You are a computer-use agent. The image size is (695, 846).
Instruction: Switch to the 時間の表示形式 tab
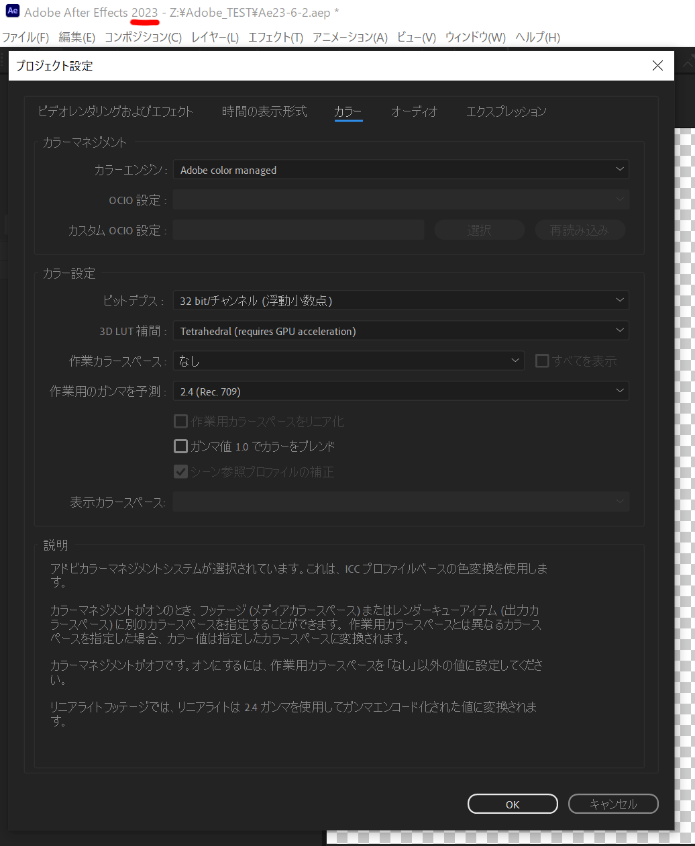(264, 111)
